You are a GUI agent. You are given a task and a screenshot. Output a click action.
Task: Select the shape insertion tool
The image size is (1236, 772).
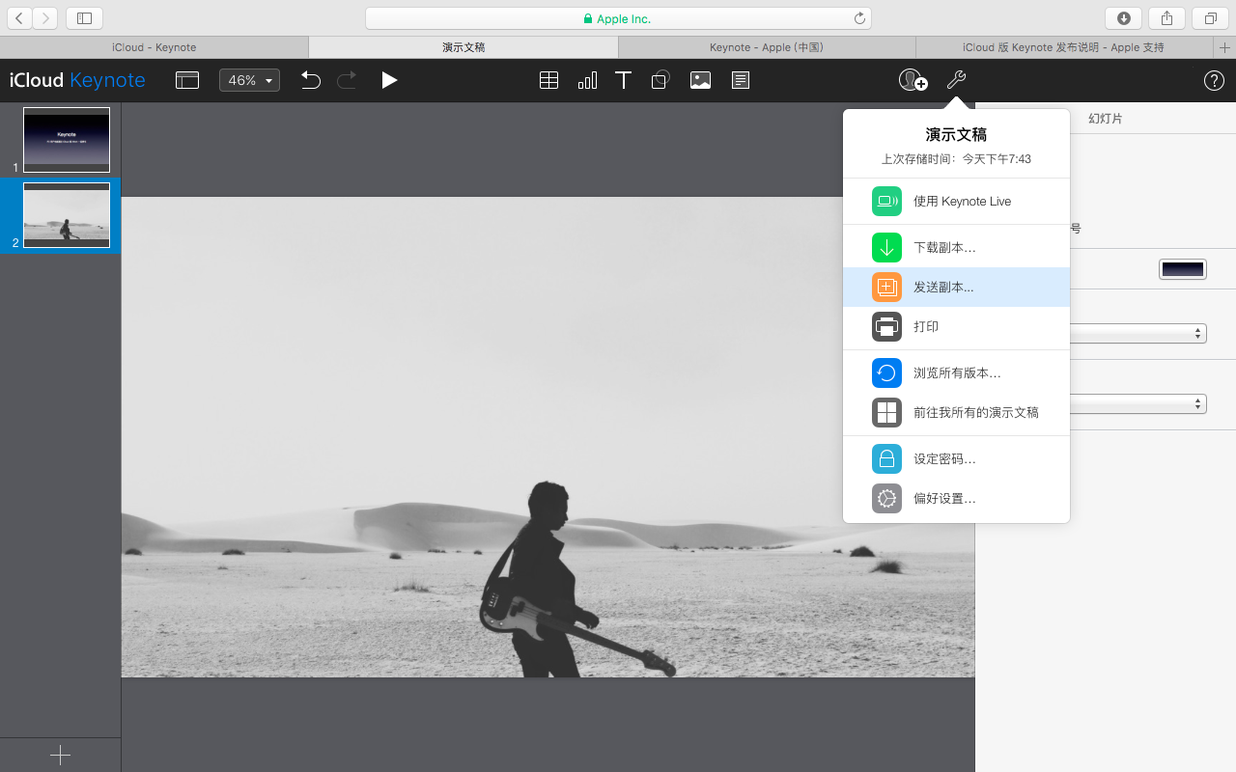(660, 80)
